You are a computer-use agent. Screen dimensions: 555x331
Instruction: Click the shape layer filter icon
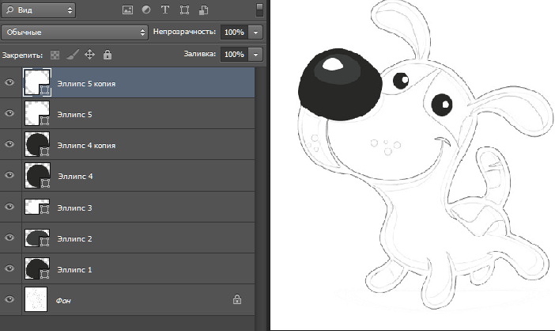pos(185,11)
